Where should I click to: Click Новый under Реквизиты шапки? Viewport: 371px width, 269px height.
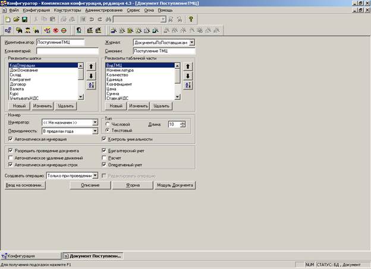pos(20,106)
